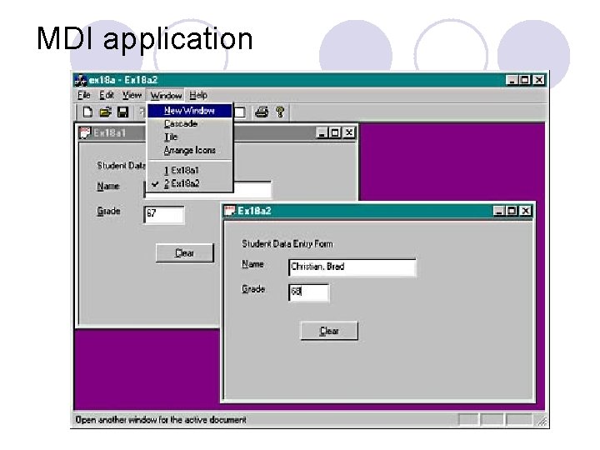Viewport: 600px width, 450px height.
Task: Switch to 1 Ex18a1 in Window menu
Action: pyautogui.click(x=190, y=170)
